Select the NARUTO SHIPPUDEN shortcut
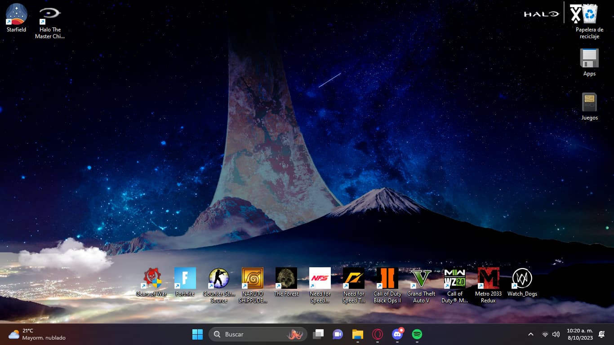This screenshot has width=614, height=345. (x=253, y=285)
